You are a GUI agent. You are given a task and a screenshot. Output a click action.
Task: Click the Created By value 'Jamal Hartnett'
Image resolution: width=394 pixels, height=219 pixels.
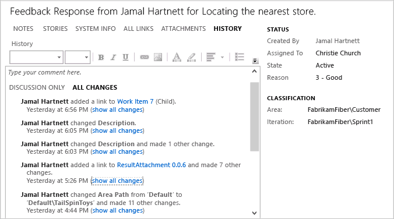337,41
